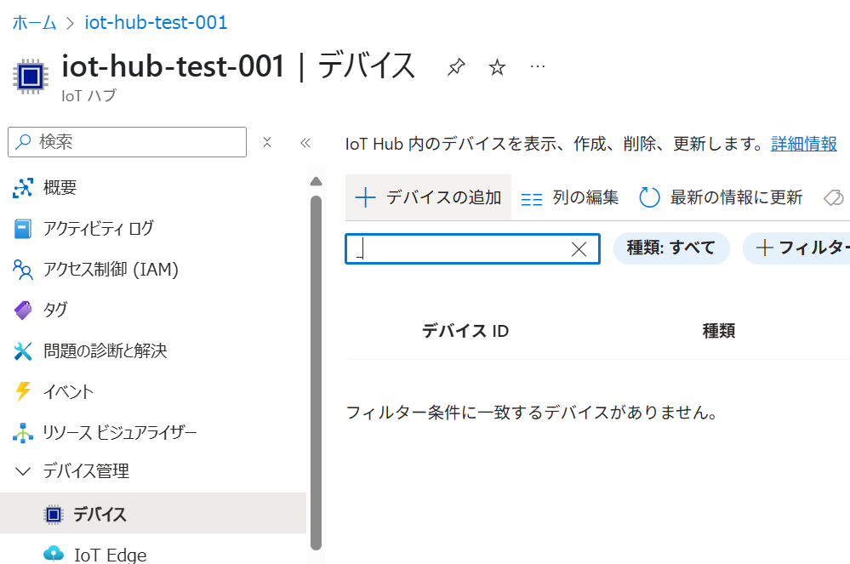Image resolution: width=850 pixels, height=564 pixels.
Task: Open iot-hub-test-001 breadcrumb link
Action: [156, 23]
